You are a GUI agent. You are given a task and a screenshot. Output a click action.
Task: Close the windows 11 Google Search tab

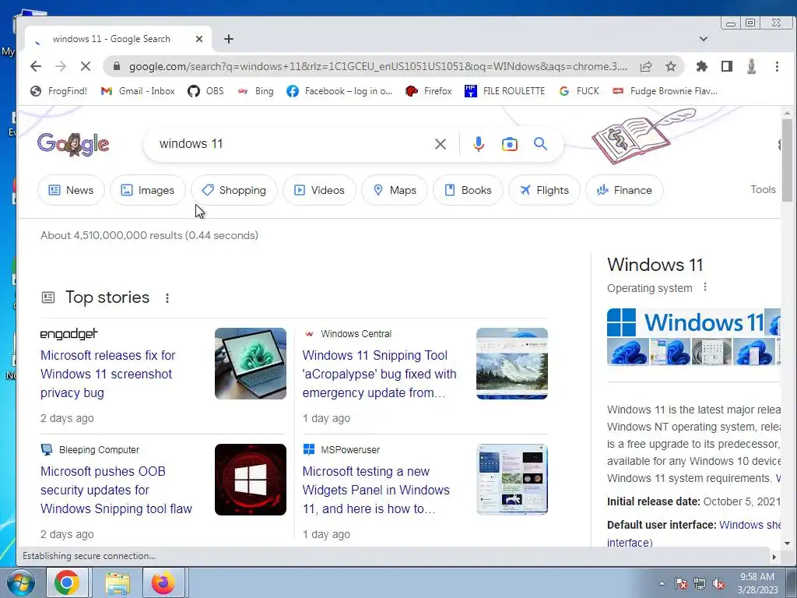point(199,39)
